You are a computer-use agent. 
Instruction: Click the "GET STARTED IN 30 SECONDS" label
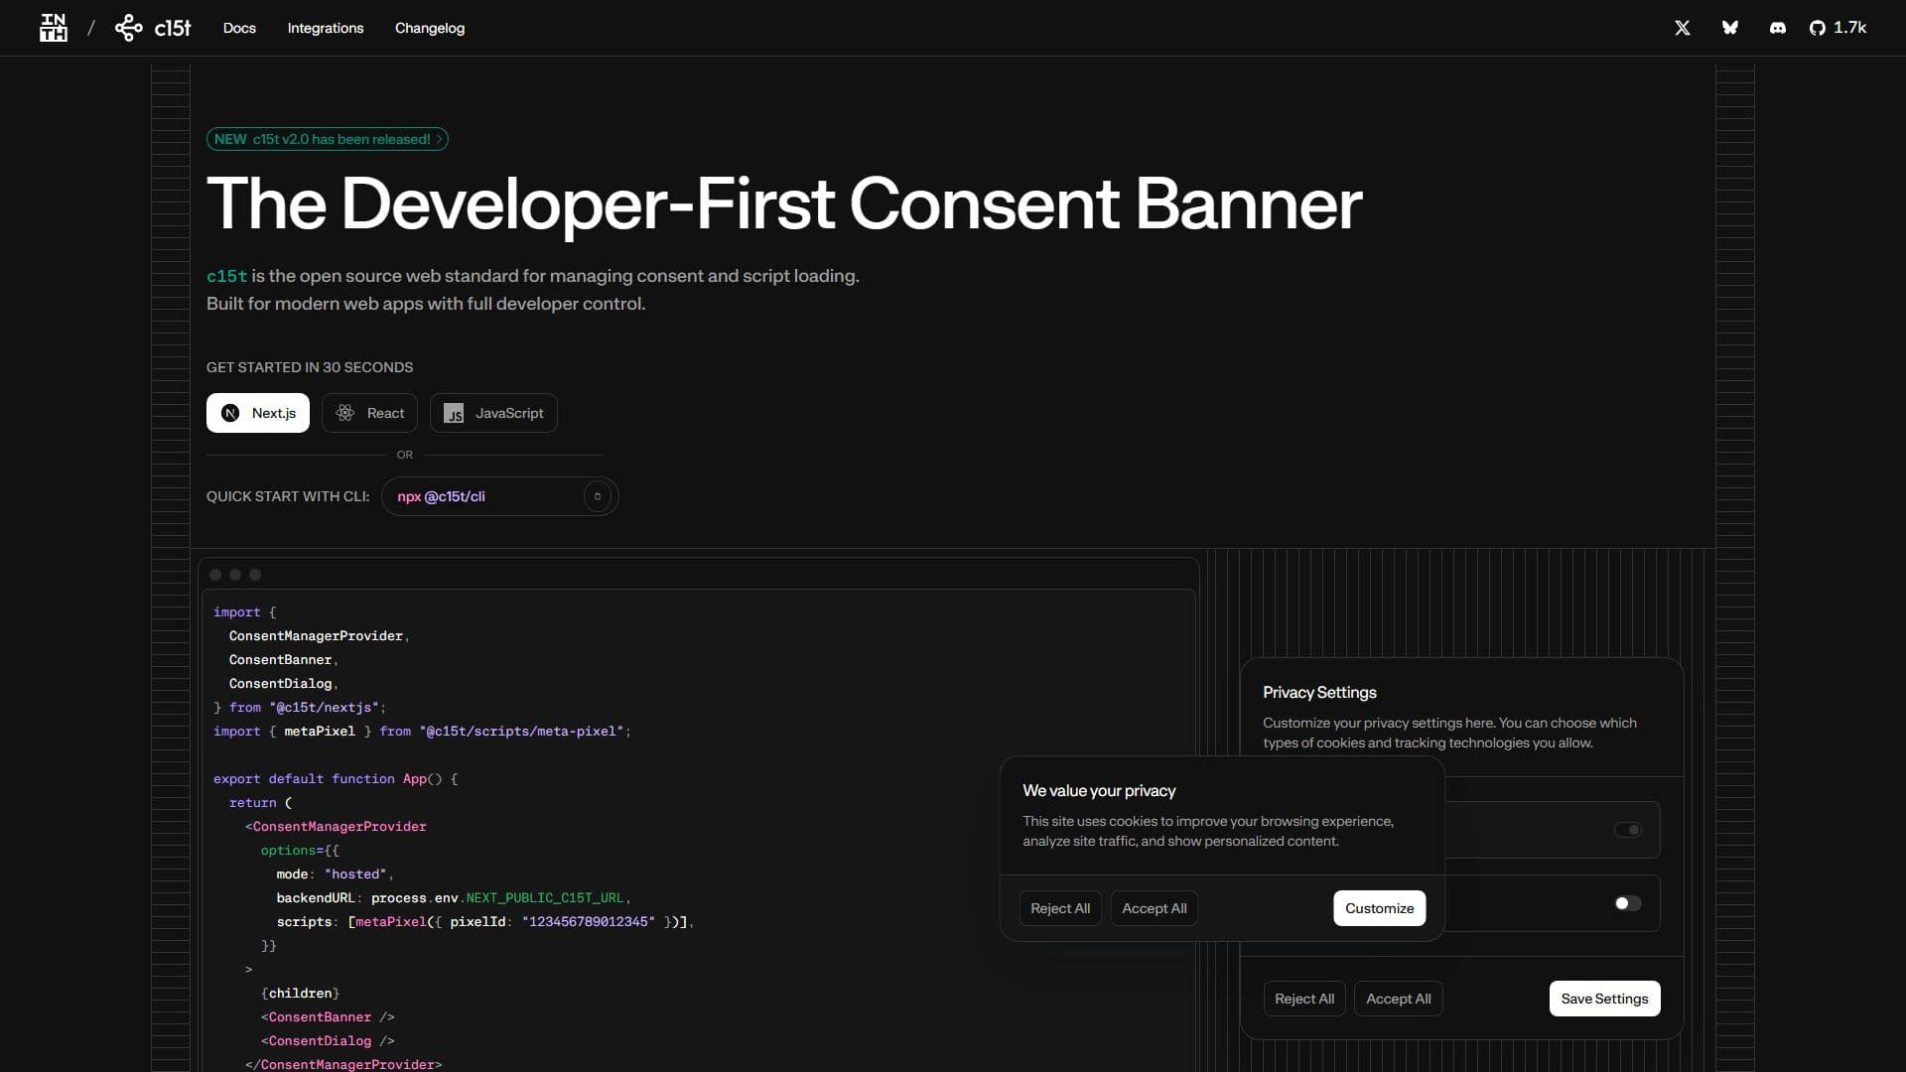click(x=310, y=367)
